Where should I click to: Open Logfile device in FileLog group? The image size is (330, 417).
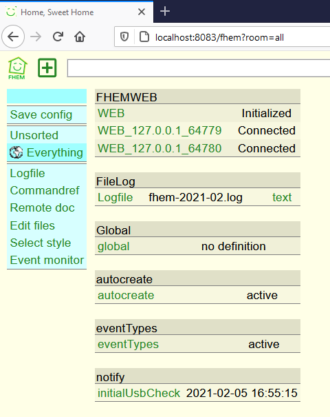tap(115, 198)
